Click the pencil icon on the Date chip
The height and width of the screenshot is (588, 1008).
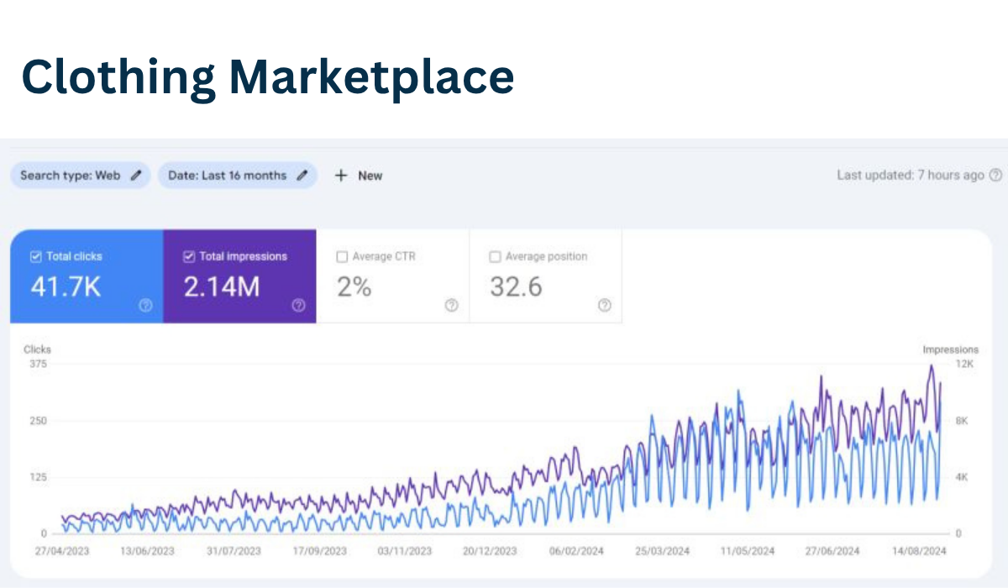click(302, 175)
